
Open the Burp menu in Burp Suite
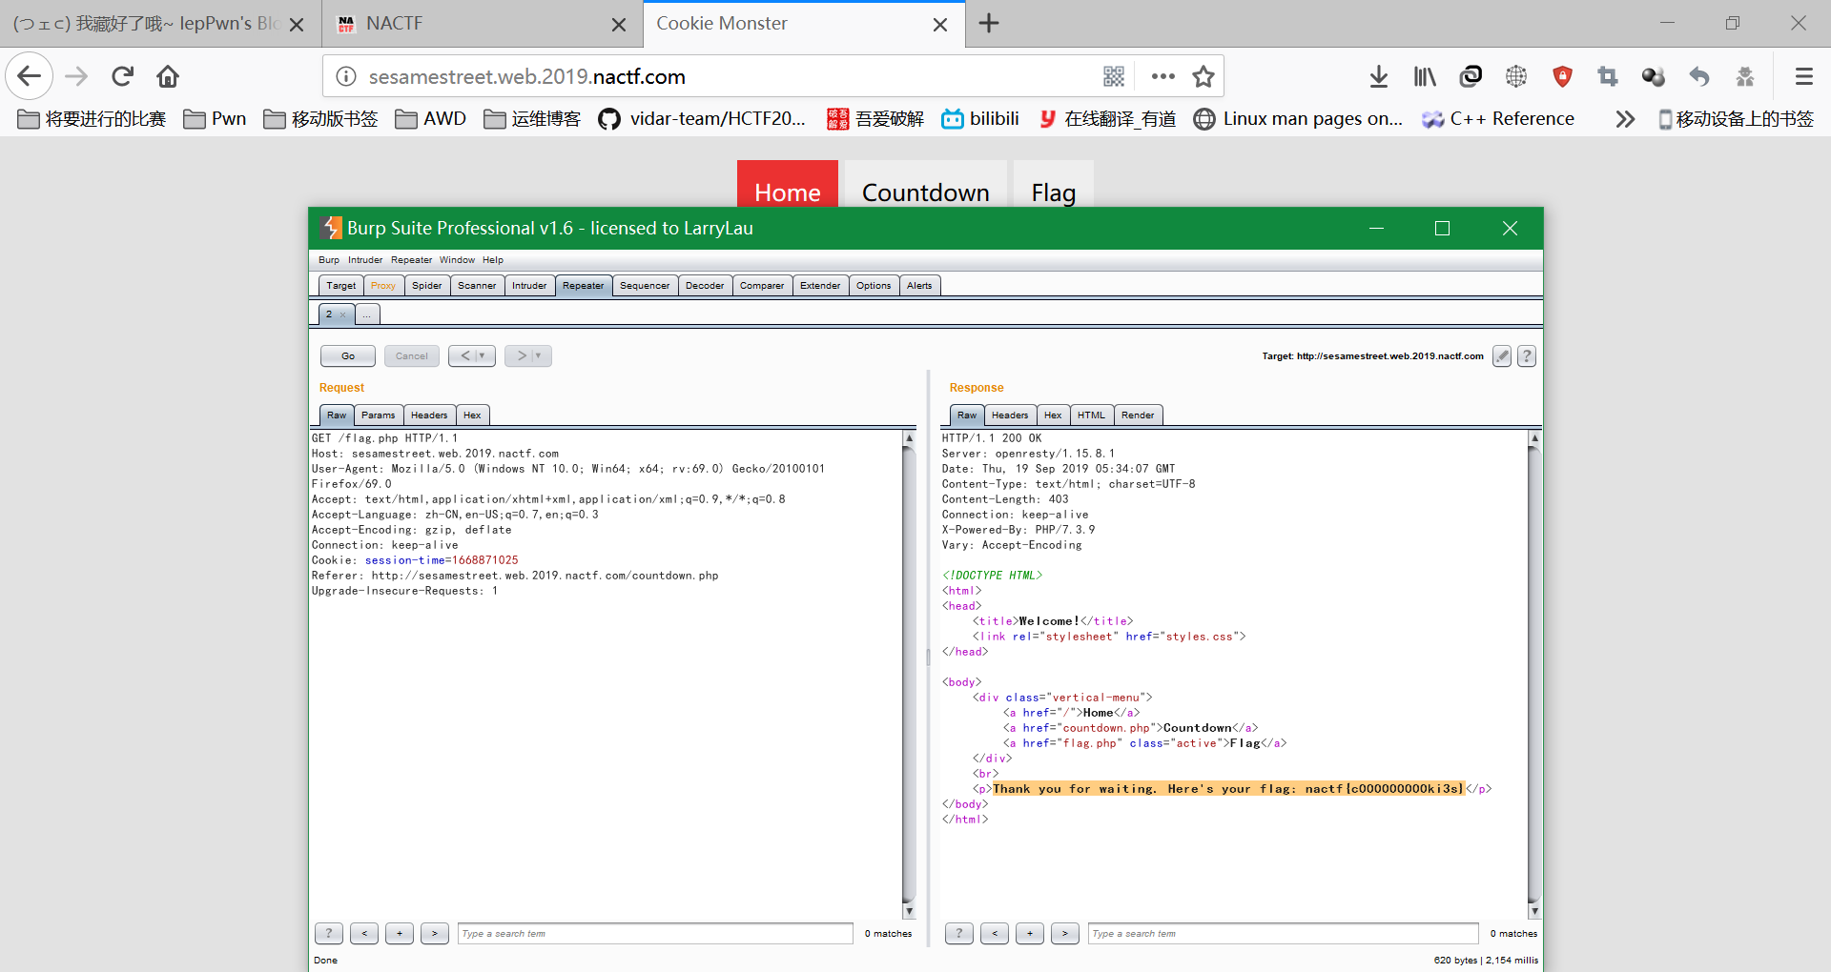[x=328, y=260]
